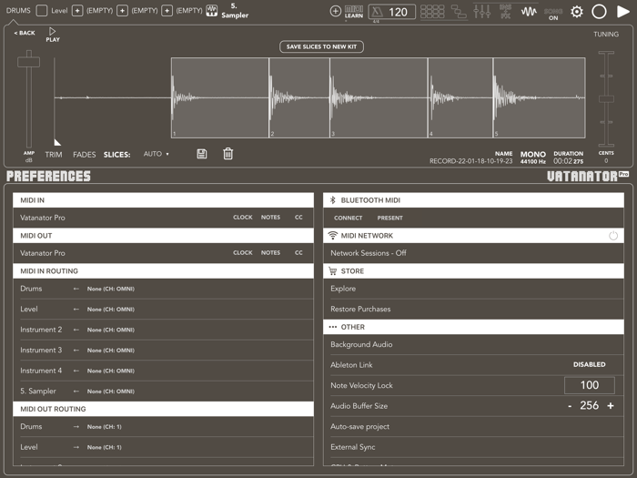Click the MIDI Learn icon
Screen dimensions: 637x478
(x=354, y=12)
